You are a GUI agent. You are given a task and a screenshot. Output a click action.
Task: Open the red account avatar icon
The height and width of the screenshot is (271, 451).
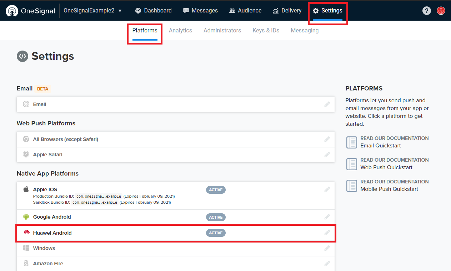click(x=441, y=11)
